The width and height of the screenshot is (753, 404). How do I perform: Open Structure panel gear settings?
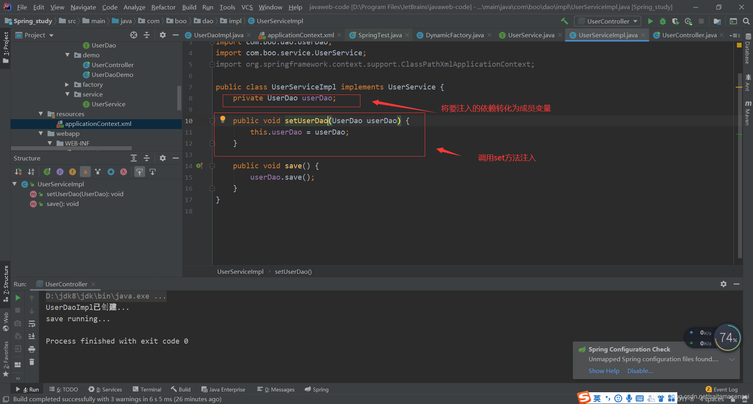click(163, 158)
